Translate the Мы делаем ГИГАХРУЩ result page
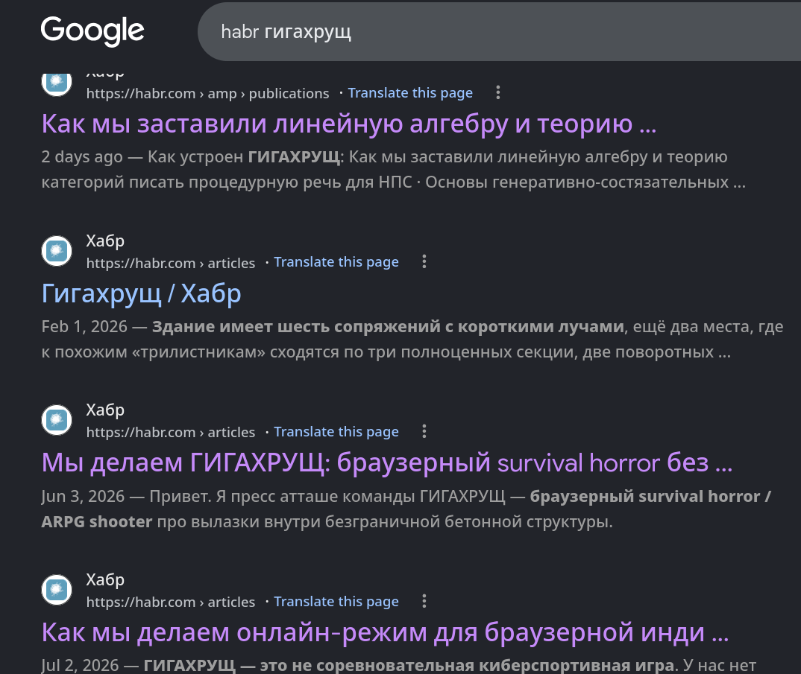801x674 pixels. 336,432
